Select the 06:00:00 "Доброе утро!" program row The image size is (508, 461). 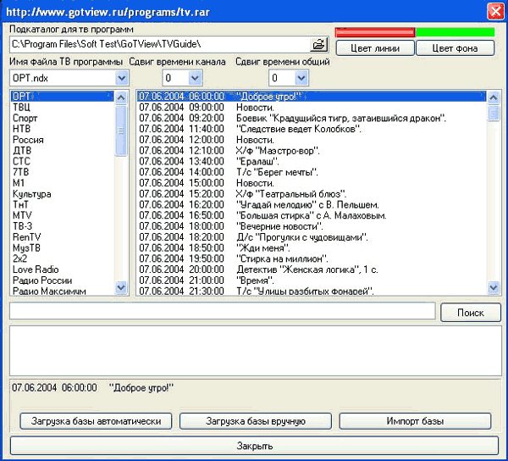[312, 97]
